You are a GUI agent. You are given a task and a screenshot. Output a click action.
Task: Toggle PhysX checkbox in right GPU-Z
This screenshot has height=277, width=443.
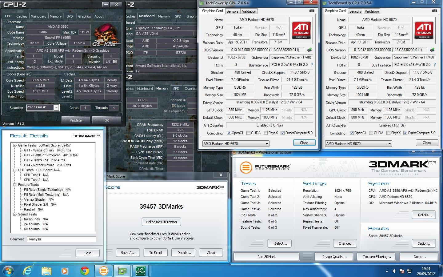coord(388,133)
